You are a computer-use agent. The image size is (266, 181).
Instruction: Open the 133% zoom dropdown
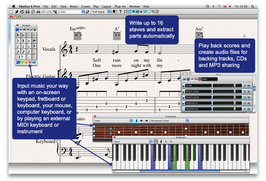point(83,12)
